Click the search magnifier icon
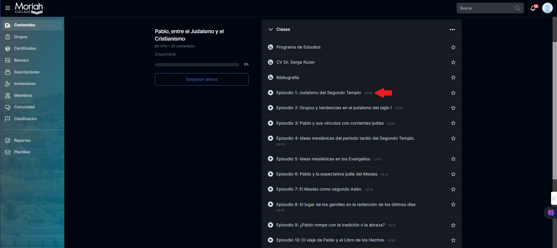 (517, 8)
